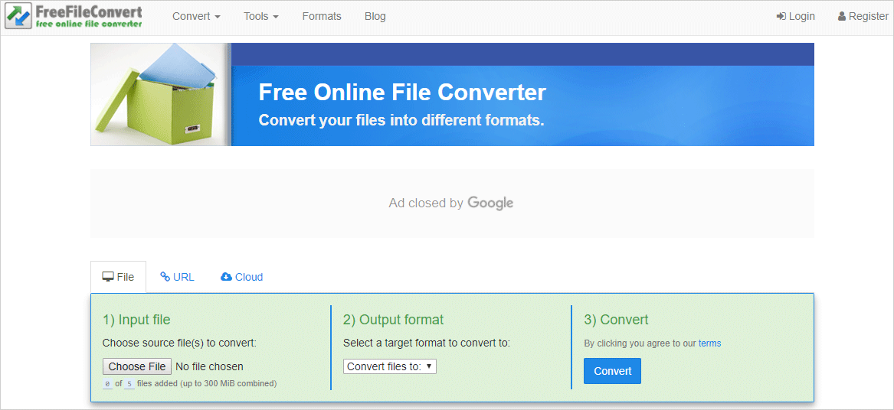Open the 'Convert files to:' dropdown

pyautogui.click(x=389, y=366)
